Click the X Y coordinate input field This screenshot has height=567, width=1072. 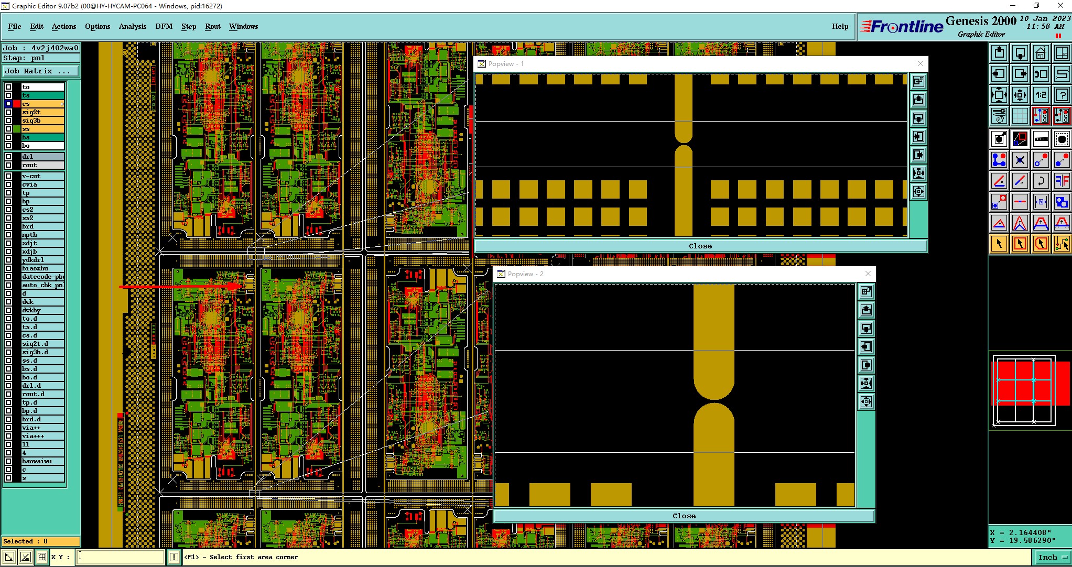pos(121,557)
